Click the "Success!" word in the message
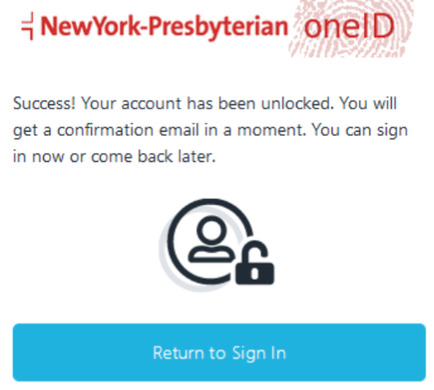The width and height of the screenshot is (434, 390). (44, 103)
